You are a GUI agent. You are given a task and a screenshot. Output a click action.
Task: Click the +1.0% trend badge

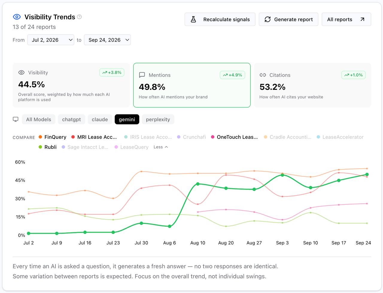[353, 75]
